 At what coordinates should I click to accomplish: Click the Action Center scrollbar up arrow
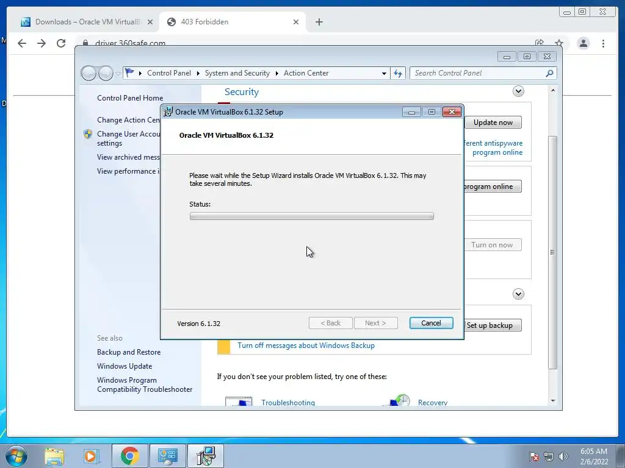coord(553,90)
